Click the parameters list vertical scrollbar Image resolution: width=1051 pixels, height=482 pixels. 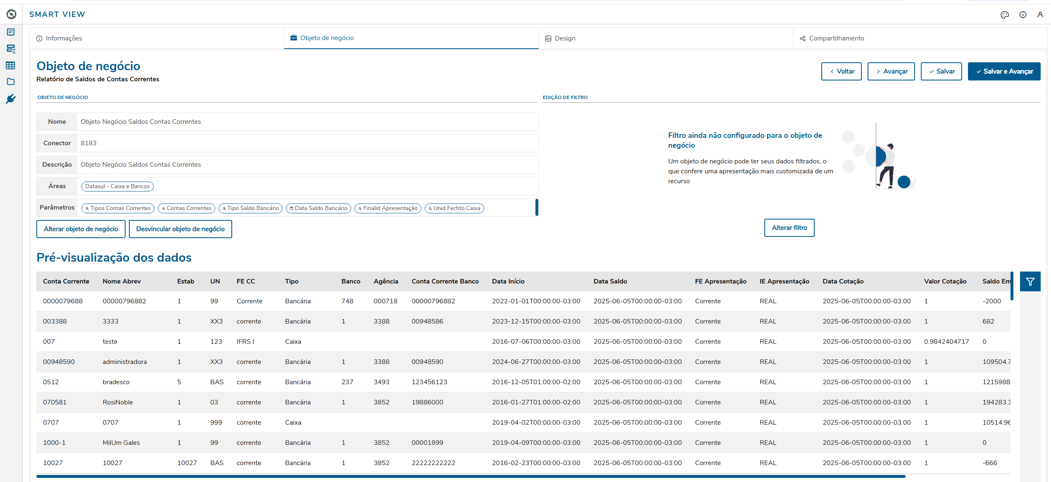coord(537,207)
